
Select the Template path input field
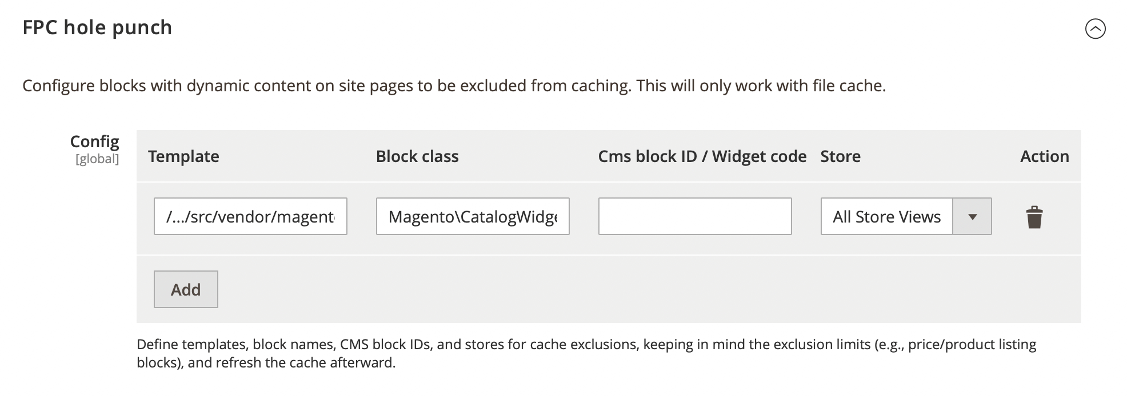click(x=250, y=217)
